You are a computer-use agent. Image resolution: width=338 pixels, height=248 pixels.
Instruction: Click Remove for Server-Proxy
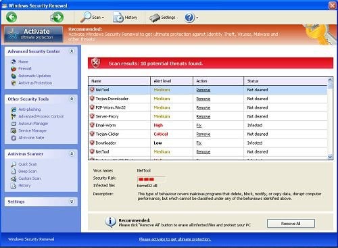pyautogui.click(x=203, y=116)
